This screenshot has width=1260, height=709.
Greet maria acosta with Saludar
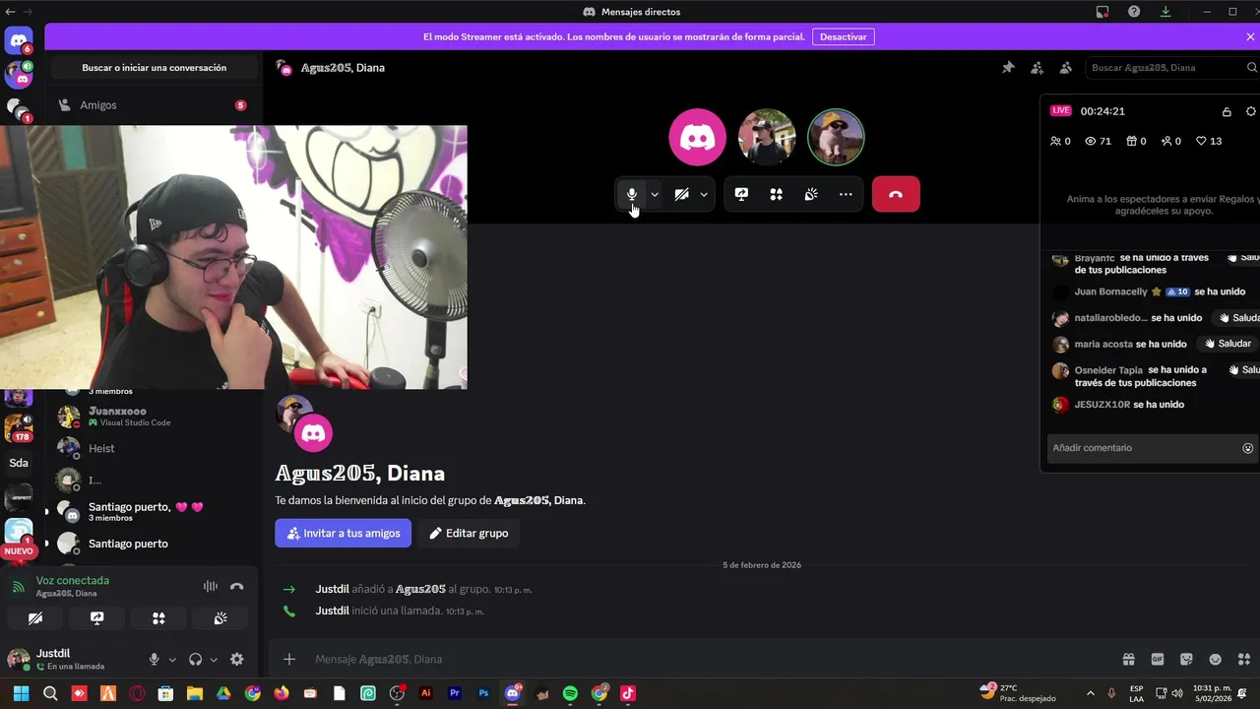point(1227,344)
